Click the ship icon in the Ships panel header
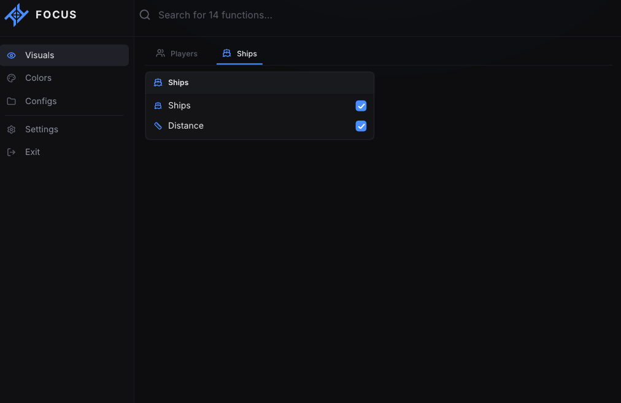 click(x=158, y=83)
